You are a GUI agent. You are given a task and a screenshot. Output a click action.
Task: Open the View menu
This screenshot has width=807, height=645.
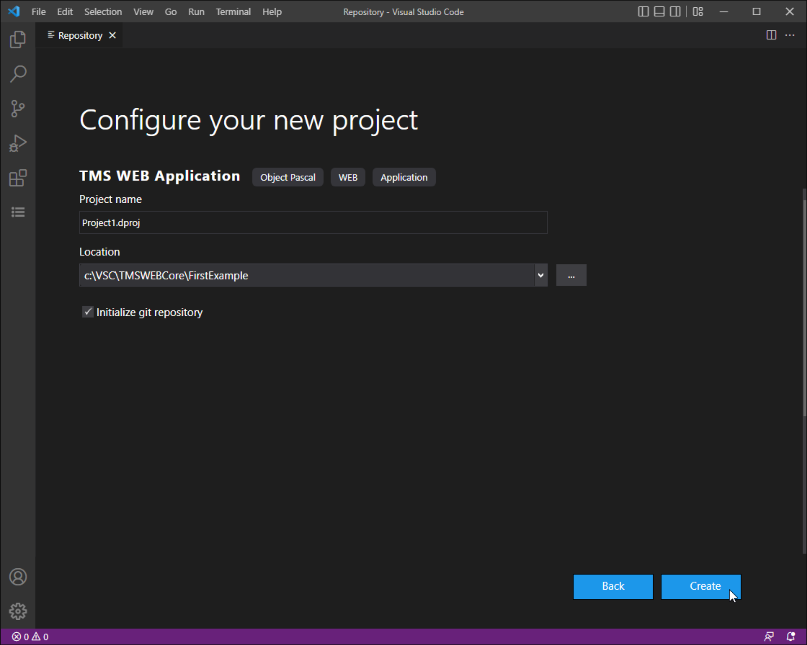tap(143, 12)
